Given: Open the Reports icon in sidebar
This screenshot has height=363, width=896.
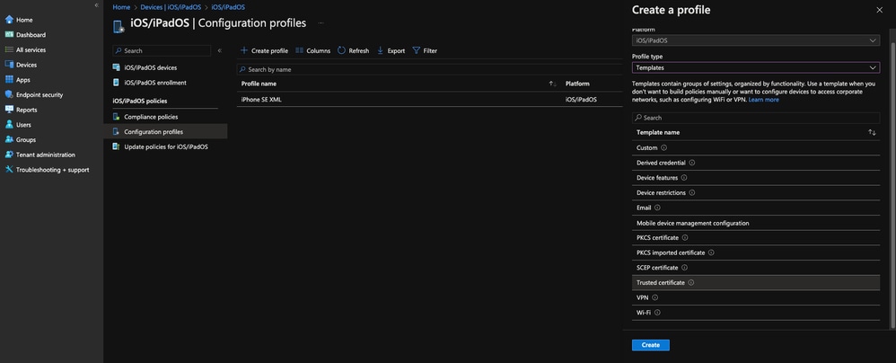Looking at the screenshot, I should coord(9,110).
